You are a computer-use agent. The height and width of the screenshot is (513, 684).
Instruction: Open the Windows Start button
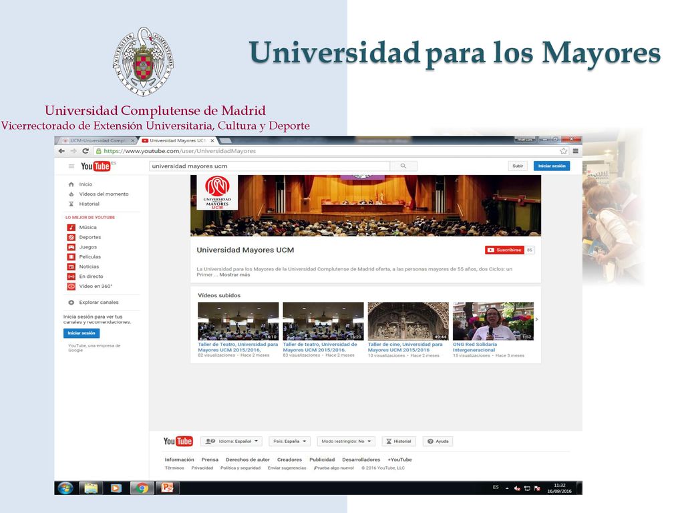(x=65, y=488)
